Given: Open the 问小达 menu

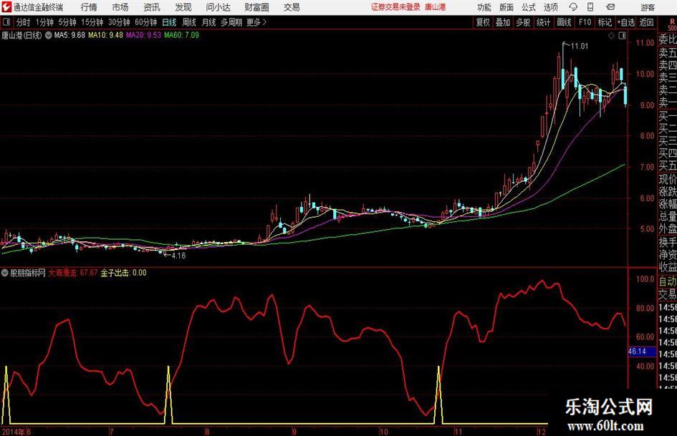Looking at the screenshot, I should [218, 7].
